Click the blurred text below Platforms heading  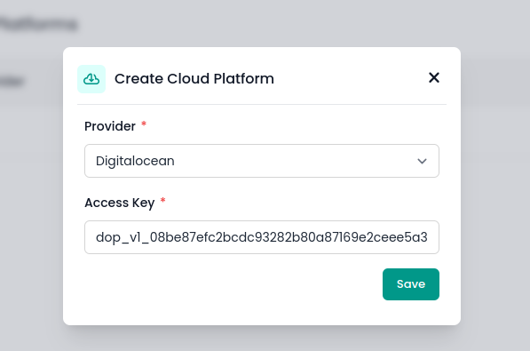(12, 81)
